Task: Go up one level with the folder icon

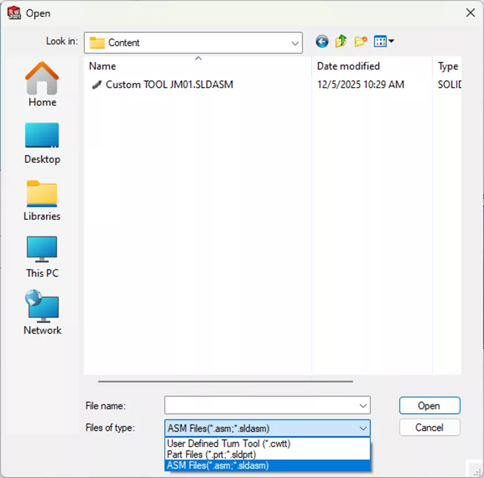Action: 341,41
